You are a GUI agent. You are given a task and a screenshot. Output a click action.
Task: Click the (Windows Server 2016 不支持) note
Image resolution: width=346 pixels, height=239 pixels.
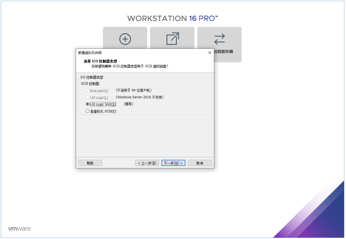pos(140,97)
